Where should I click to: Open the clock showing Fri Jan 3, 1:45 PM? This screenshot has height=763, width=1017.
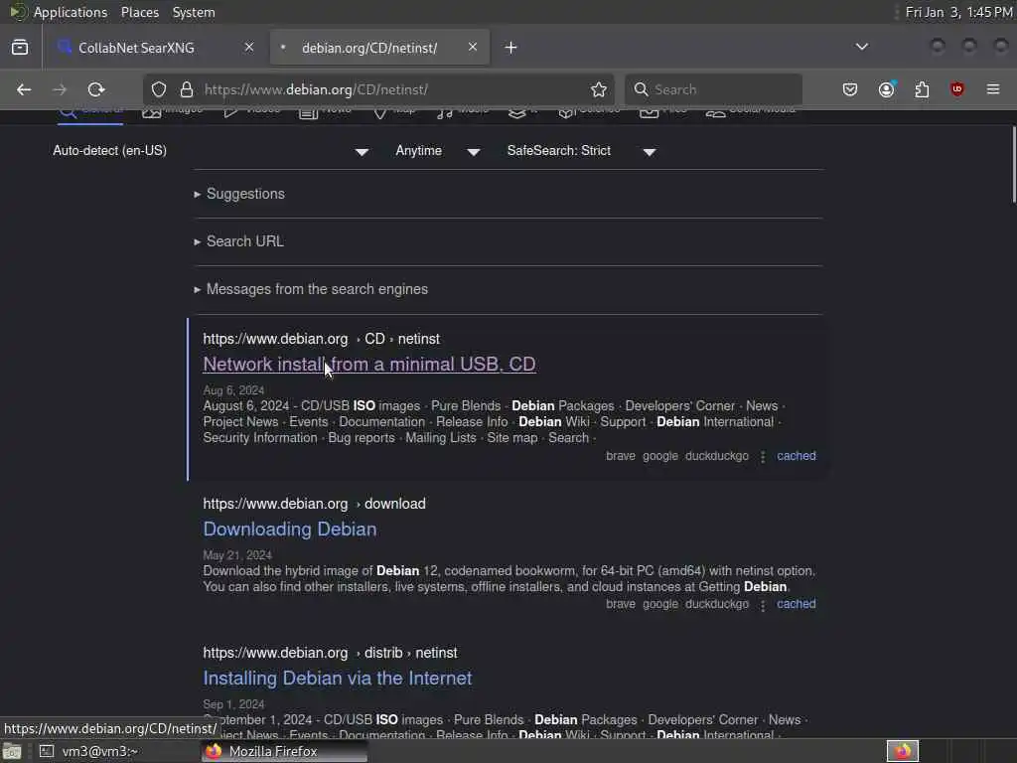(959, 12)
